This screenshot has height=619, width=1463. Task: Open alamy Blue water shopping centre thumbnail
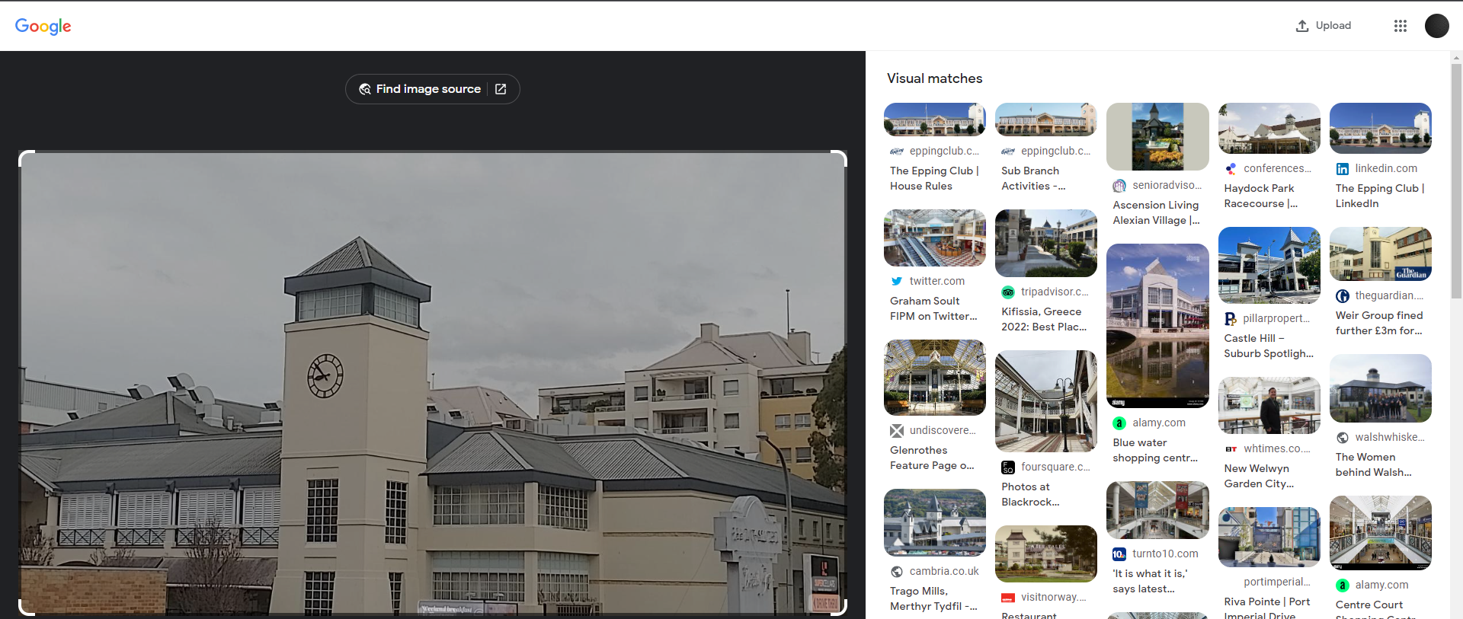coord(1157,326)
